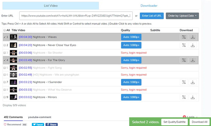
Task: Click download icon for Nightcore - Waves
Action: tap(193, 37)
